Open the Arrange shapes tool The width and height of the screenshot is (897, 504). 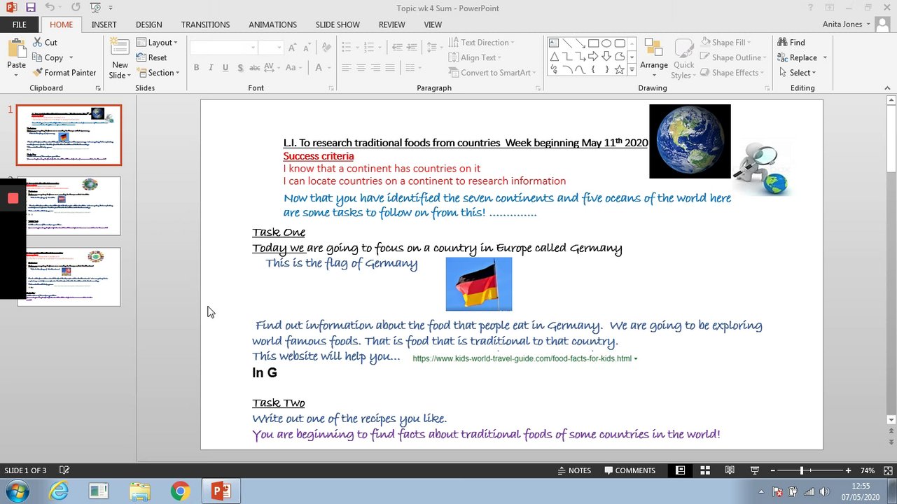pyautogui.click(x=653, y=55)
